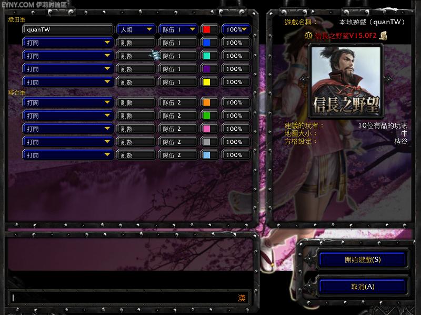Click the 隊伍 2 team field in the orange row

178,102
